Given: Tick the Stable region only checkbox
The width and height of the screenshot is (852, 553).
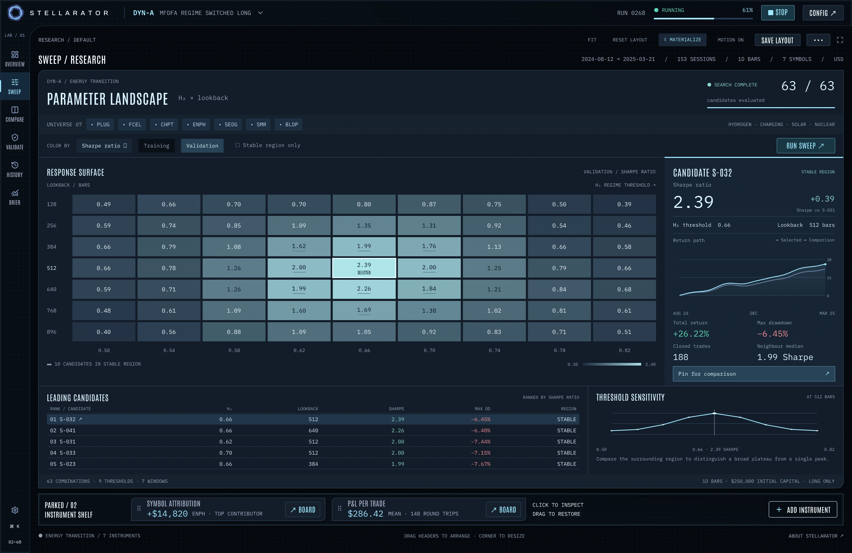Looking at the screenshot, I should (237, 145).
